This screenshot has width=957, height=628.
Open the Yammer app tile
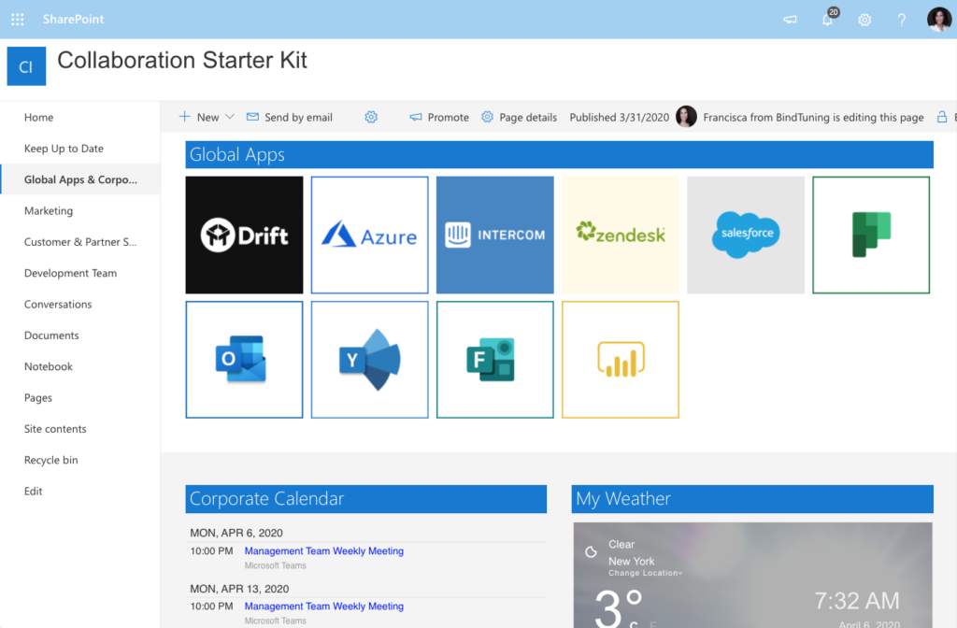370,360
